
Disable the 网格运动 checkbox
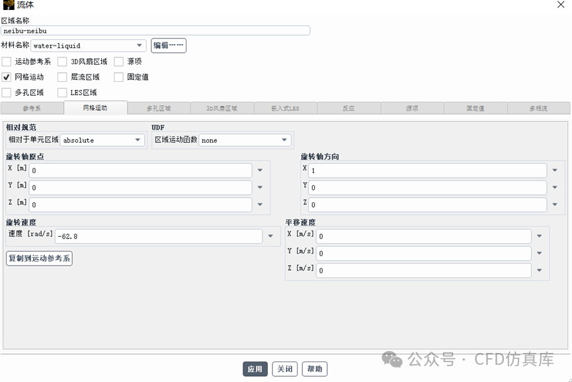click(7, 75)
